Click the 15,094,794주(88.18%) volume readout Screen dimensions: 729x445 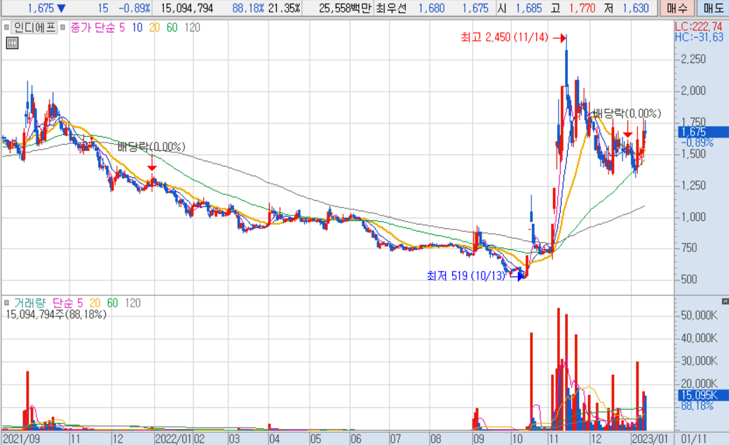[56, 314]
